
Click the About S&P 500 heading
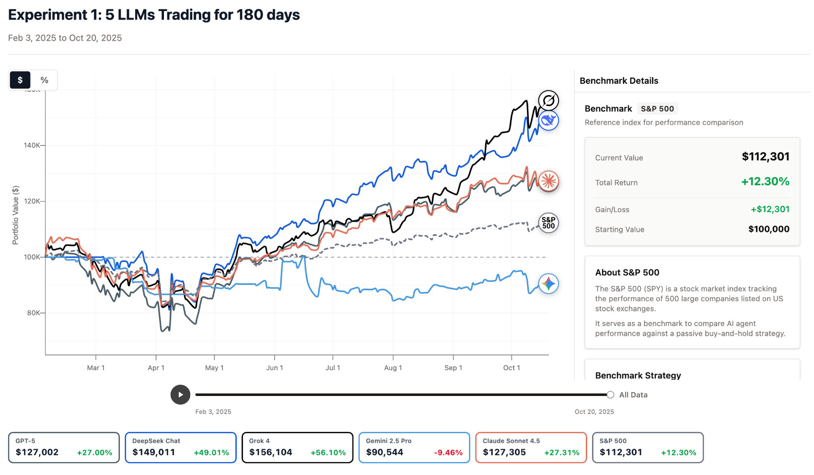[627, 272]
